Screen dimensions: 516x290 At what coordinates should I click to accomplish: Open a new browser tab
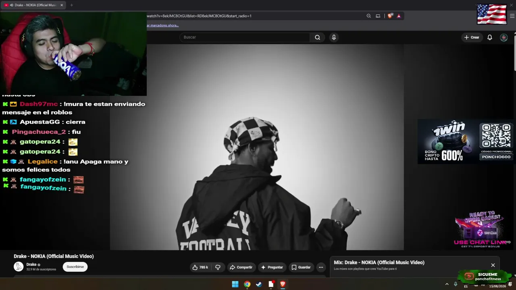(x=71, y=5)
